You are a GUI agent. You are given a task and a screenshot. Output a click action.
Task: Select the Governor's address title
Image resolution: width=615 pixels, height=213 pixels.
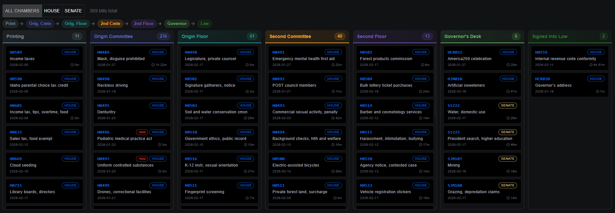[x=553, y=85]
